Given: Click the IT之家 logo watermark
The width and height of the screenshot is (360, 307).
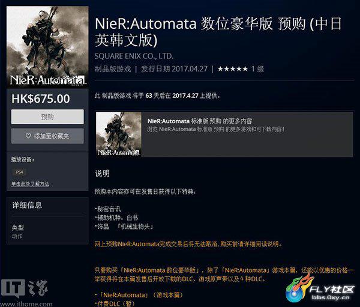Looking at the screenshot, I should [x=24, y=288].
